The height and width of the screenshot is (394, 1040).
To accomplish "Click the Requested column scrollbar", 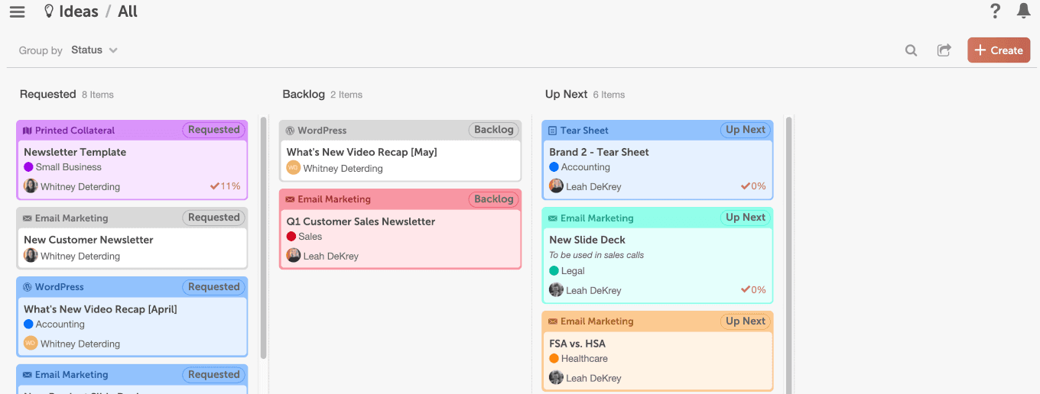I will point(264,237).
